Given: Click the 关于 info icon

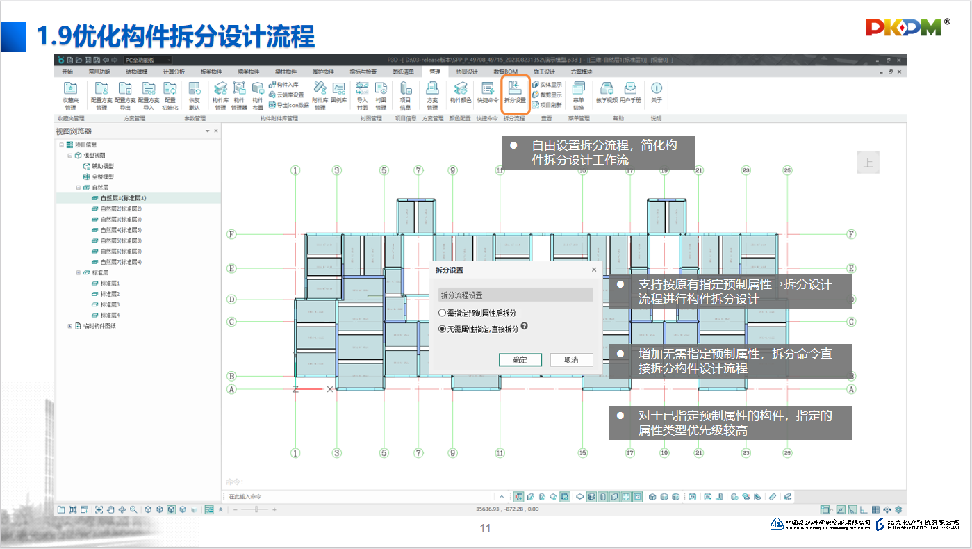Looking at the screenshot, I should tap(656, 93).
